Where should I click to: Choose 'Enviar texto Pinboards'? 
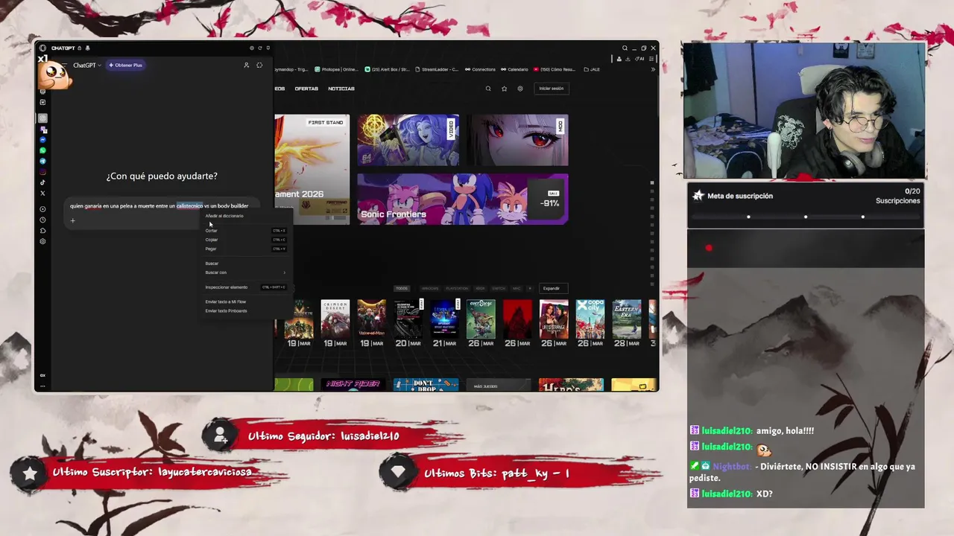tap(245, 310)
